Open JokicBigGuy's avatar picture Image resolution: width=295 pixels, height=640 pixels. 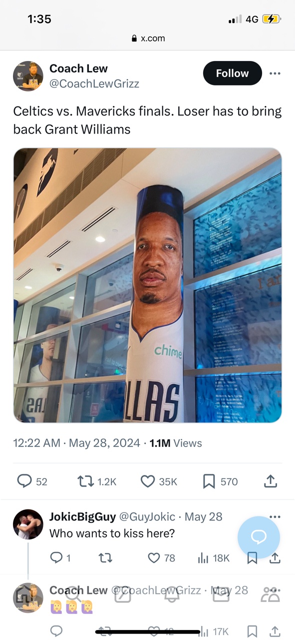[28, 524]
